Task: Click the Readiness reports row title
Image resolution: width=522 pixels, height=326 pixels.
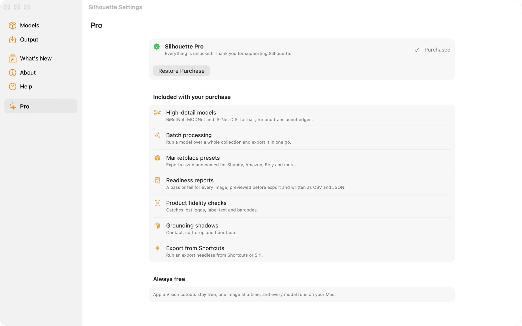Action: (190, 180)
